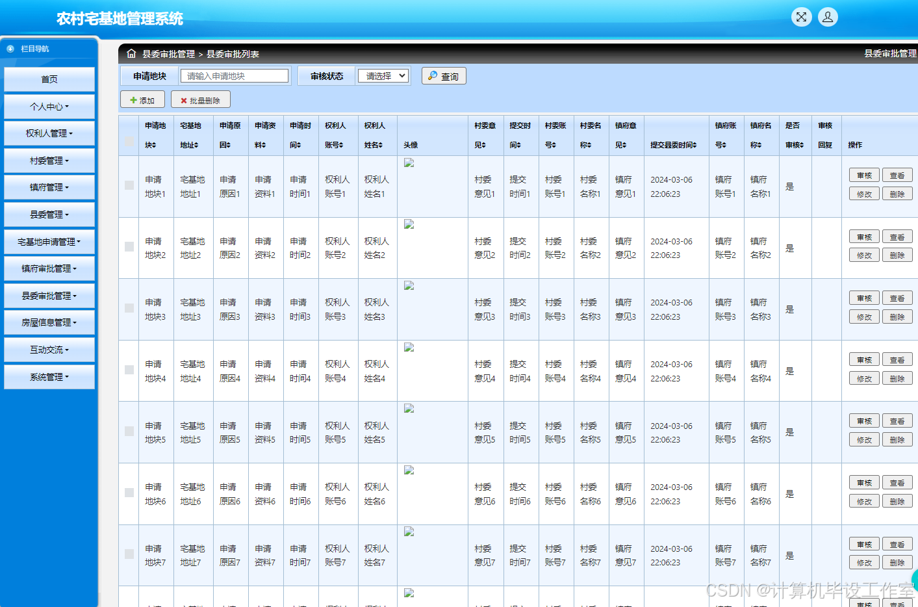Screen dimensions: 918x607
Task: Click the broken avatar image in row 申请地块1
Action: (409, 162)
